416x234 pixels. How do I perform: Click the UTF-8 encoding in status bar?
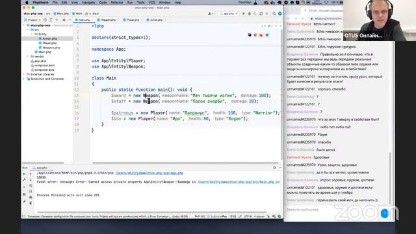tap(248, 216)
